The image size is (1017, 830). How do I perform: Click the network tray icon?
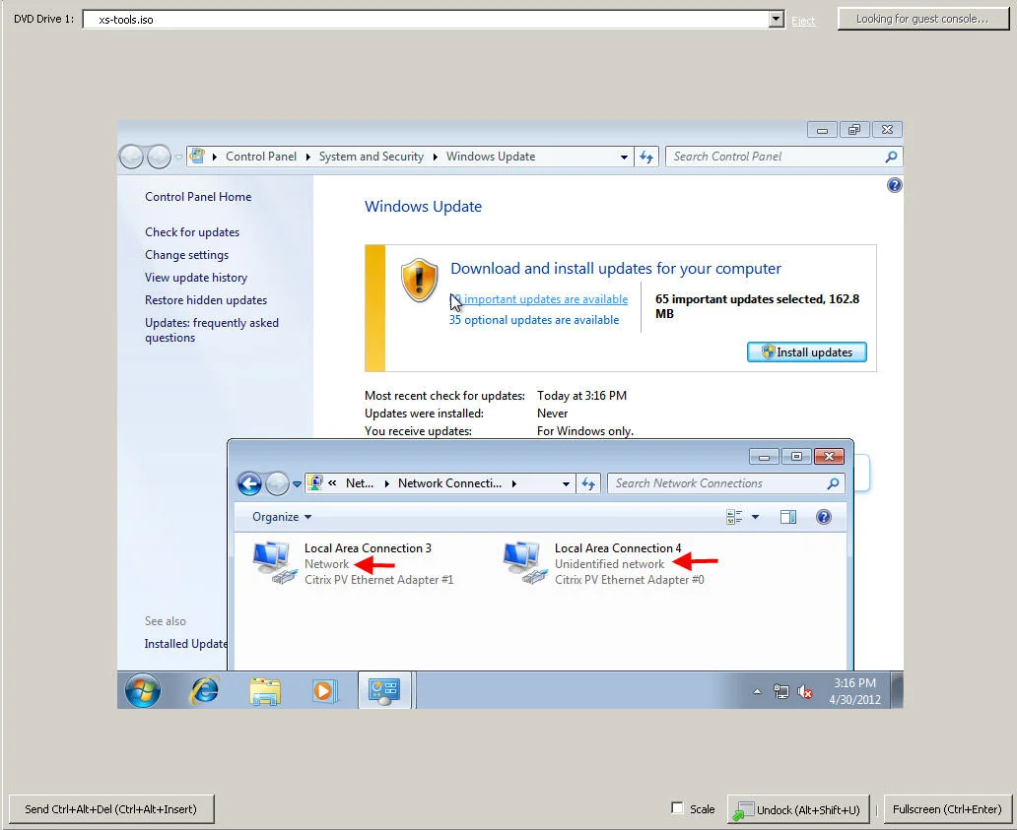point(781,692)
